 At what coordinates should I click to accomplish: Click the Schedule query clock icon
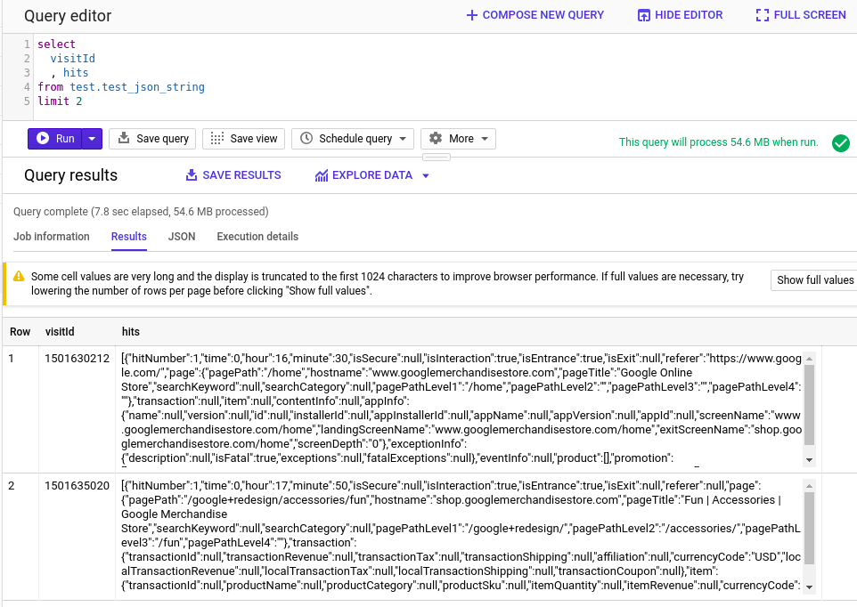pos(306,139)
